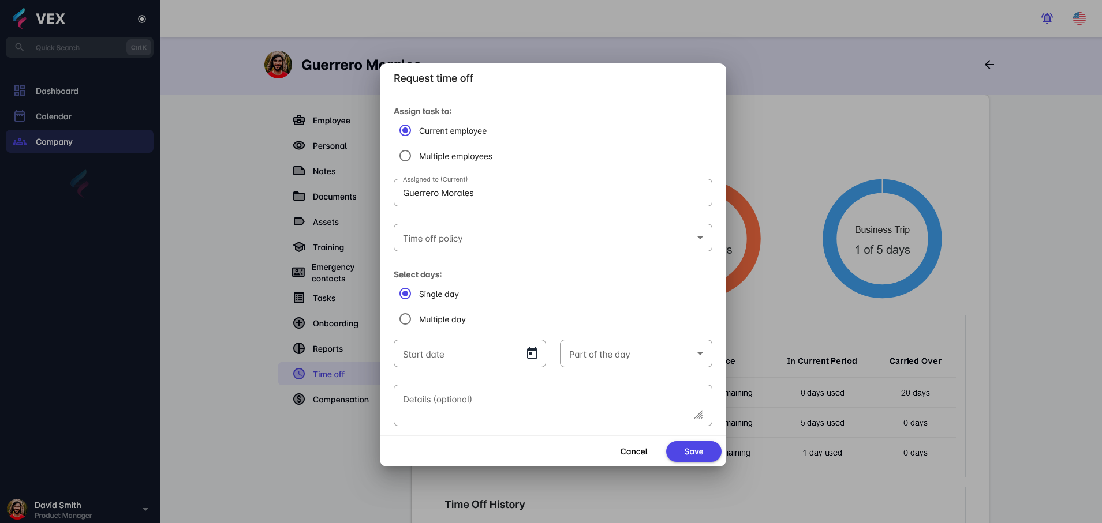The height and width of the screenshot is (523, 1102).
Task: Click the Dashboard grid icon
Action: pos(20,91)
